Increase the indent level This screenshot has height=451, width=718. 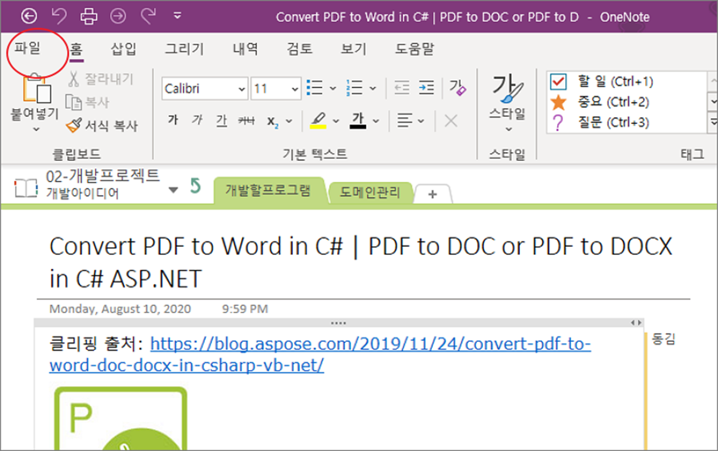(426, 88)
